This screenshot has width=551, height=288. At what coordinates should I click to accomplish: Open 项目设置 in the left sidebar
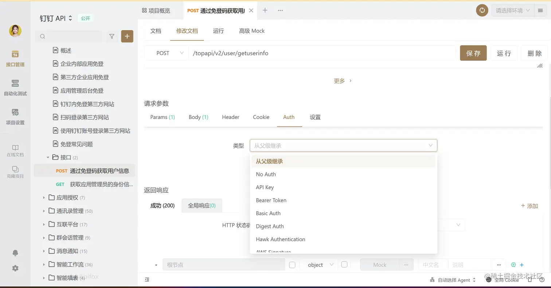[x=15, y=117]
